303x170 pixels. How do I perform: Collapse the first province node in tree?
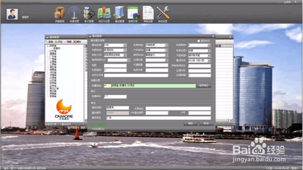pos(48,46)
